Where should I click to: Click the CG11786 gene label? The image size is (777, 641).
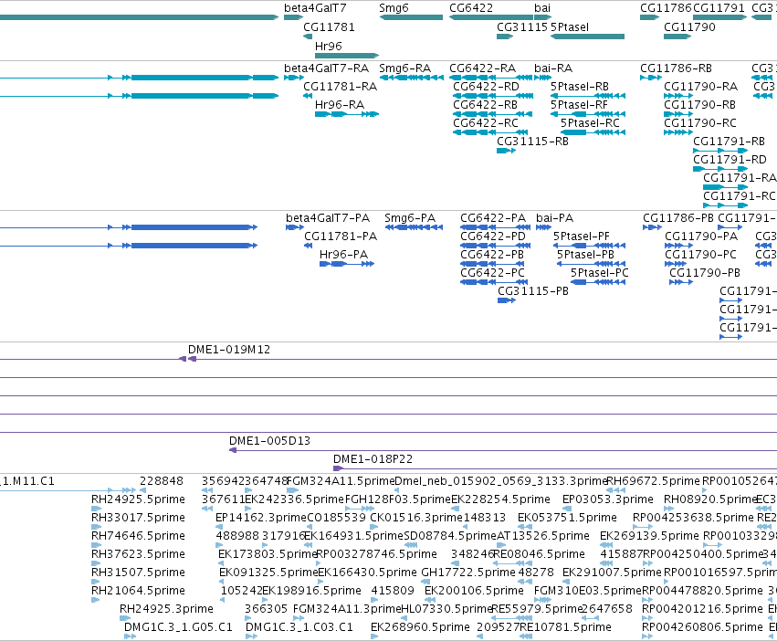pos(666,8)
